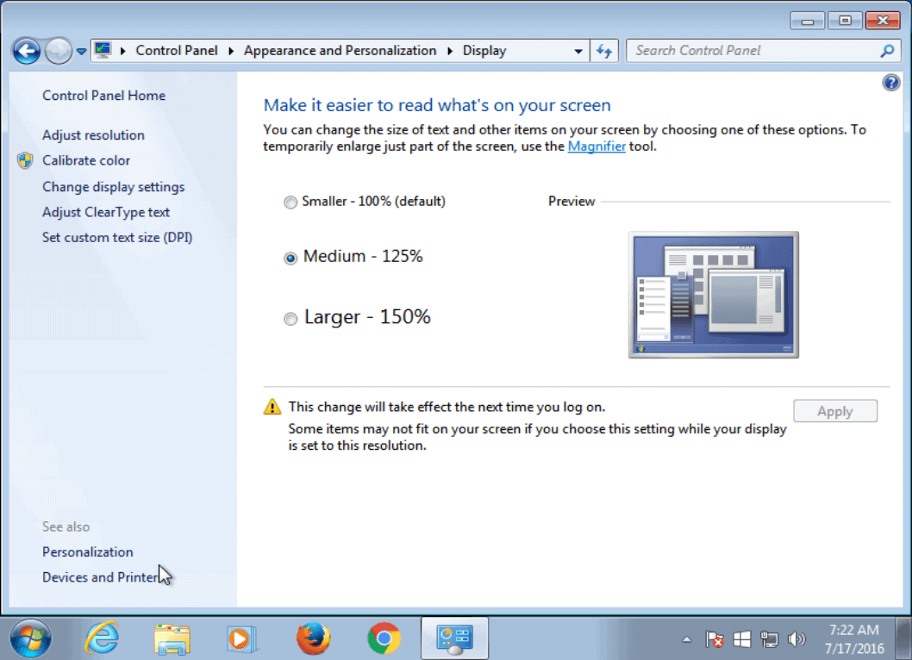The image size is (912, 660).
Task: Go to Control Panel breadcrumb
Action: tap(176, 51)
